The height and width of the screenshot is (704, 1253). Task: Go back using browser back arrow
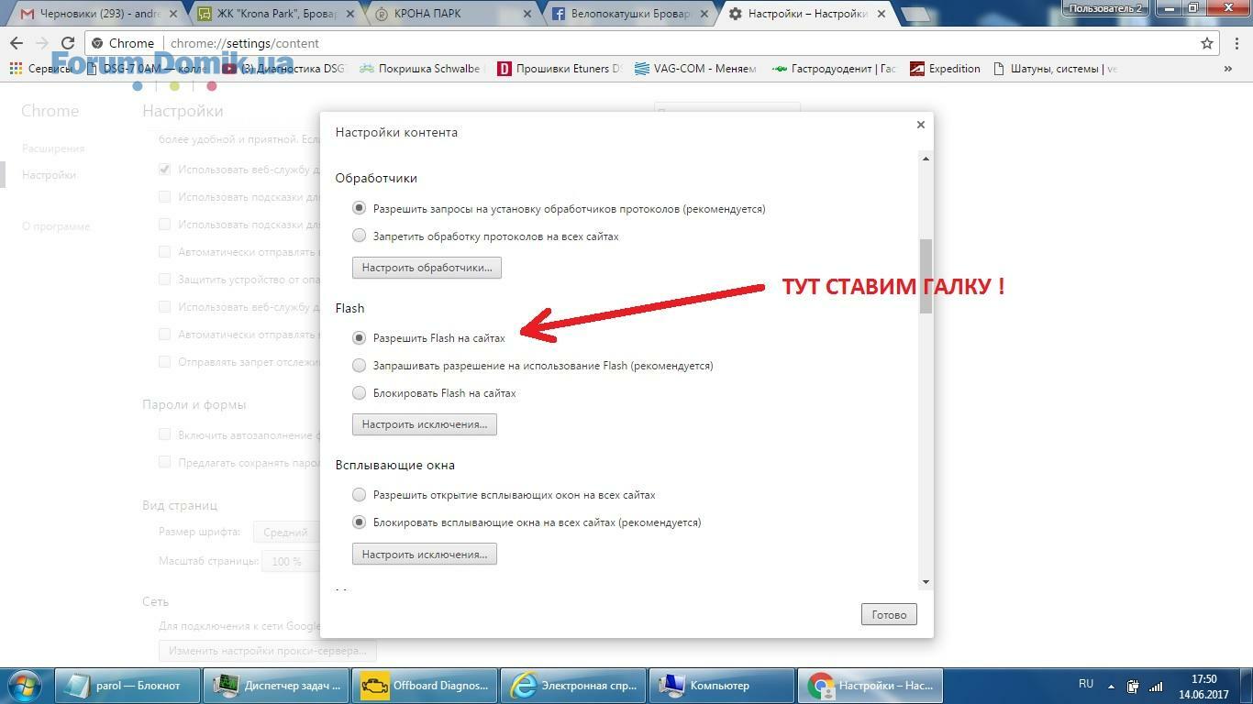point(17,43)
